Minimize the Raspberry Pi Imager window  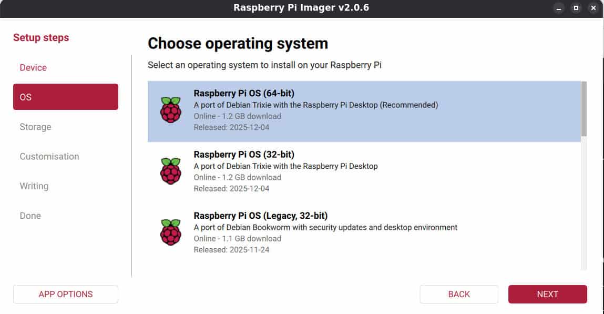(x=558, y=8)
